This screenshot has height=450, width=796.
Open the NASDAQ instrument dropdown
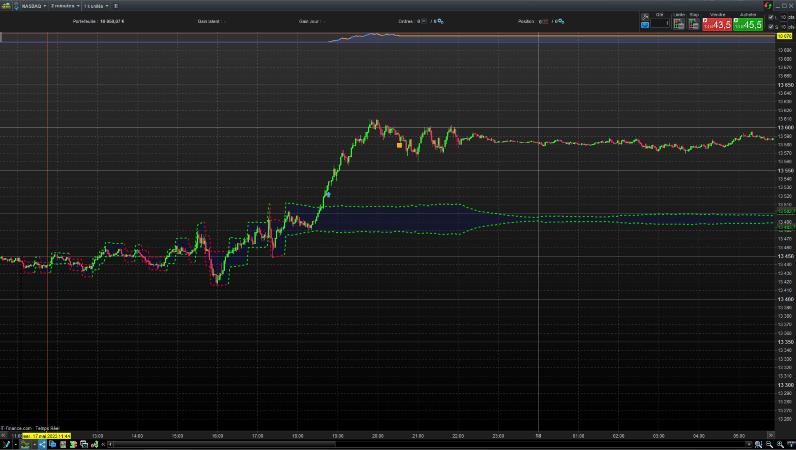34,6
